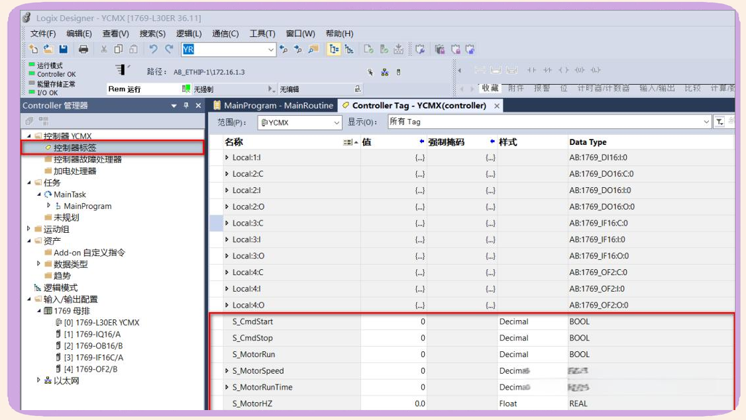The width and height of the screenshot is (746, 420).
Task: Open the 查看(V) menu
Action: [116, 33]
